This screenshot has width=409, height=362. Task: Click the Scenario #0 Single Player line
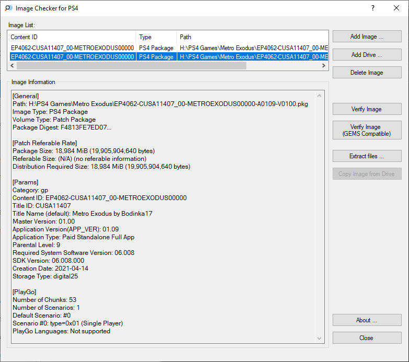point(67,323)
